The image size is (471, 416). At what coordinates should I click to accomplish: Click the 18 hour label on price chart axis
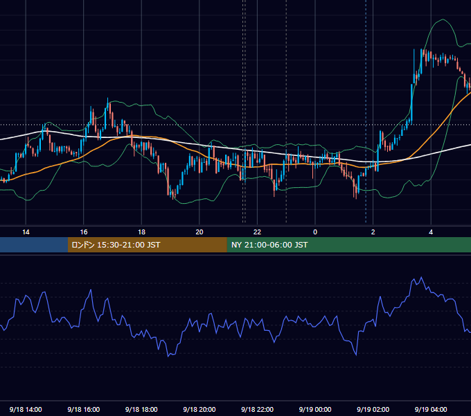[141, 232]
